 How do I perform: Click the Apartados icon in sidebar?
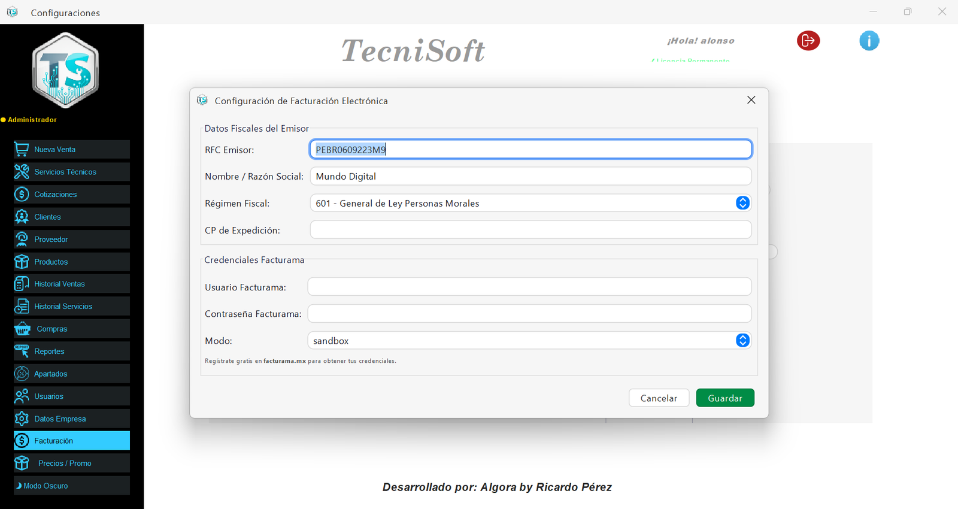click(22, 374)
